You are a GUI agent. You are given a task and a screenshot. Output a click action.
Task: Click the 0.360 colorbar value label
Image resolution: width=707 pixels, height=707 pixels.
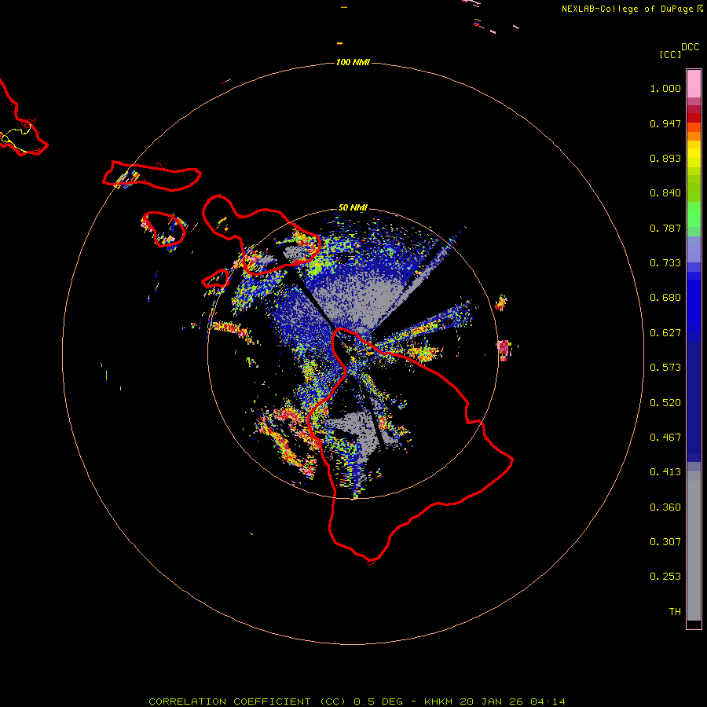(x=665, y=507)
